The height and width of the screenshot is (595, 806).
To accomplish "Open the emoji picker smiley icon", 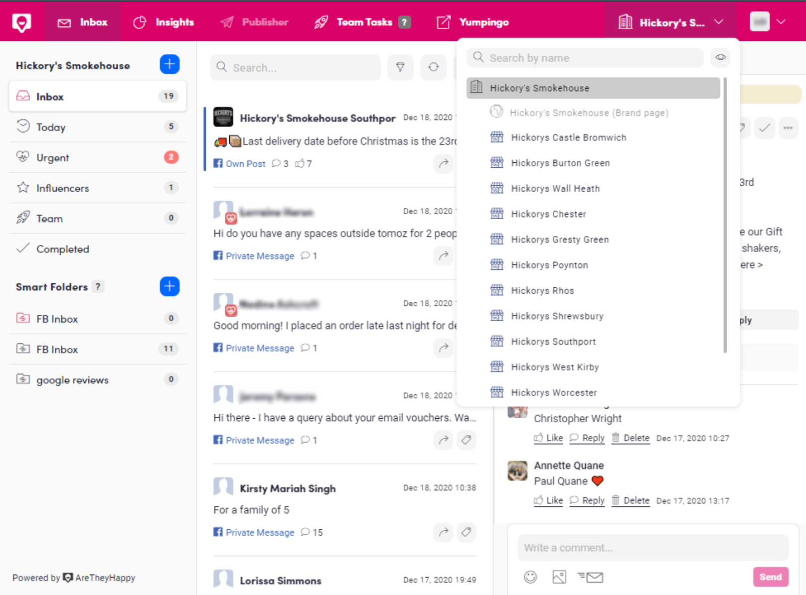I will point(530,577).
